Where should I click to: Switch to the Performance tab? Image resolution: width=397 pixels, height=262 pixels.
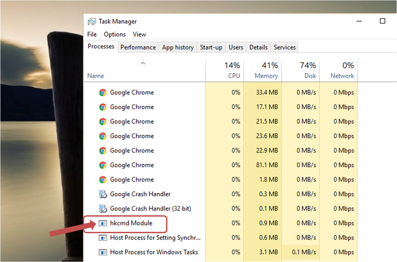pos(138,47)
